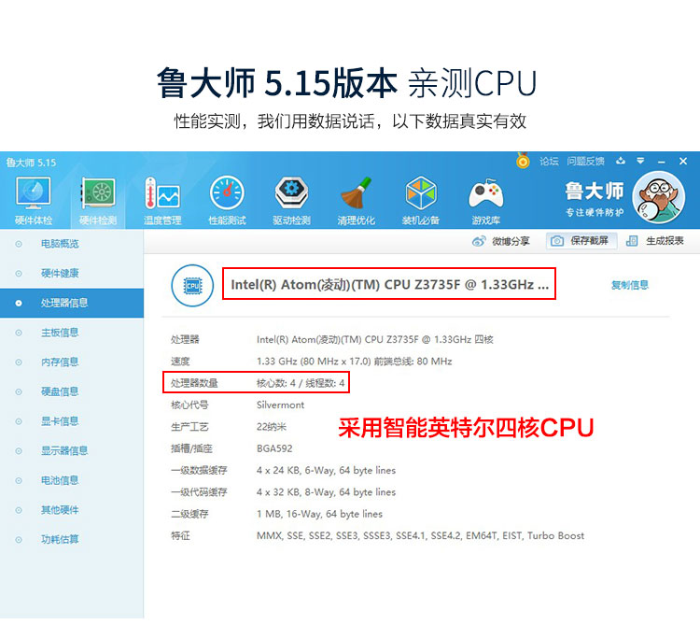The height and width of the screenshot is (625, 700).
Task: Open 温度管理 temperature management
Action: (161, 200)
